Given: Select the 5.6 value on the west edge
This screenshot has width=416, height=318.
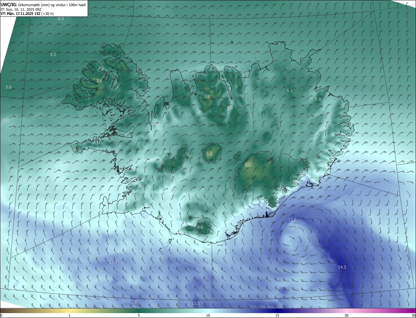Looking at the screenshot, I should [8, 87].
